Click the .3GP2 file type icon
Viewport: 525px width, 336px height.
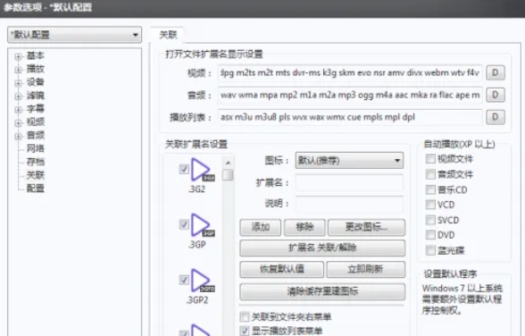(x=202, y=281)
